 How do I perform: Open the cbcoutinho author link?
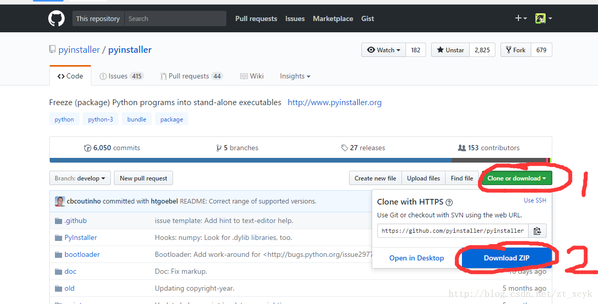84,201
